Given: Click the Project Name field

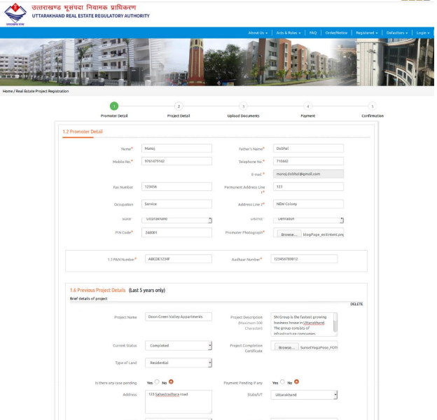Looking at the screenshot, I should pos(179,316).
